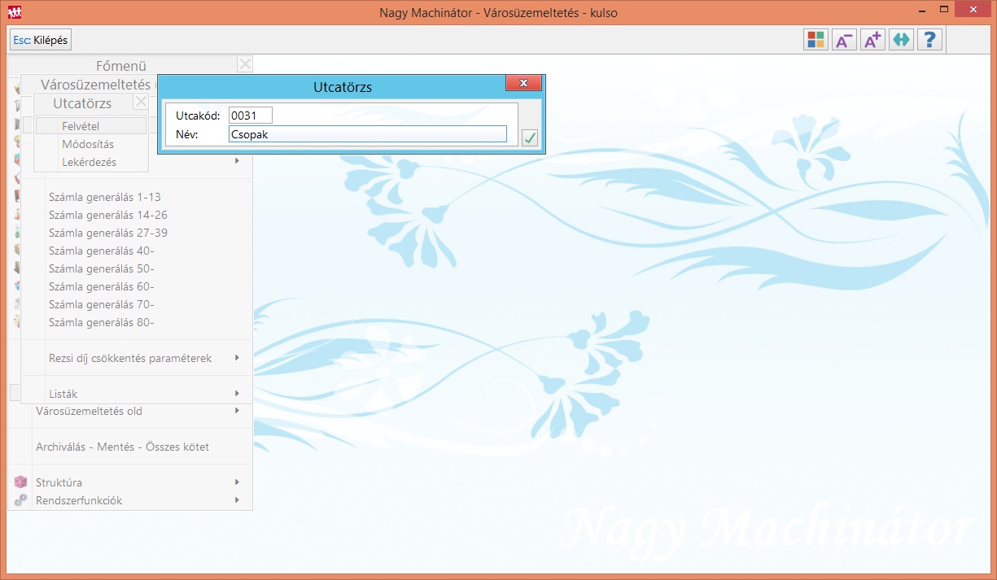Image resolution: width=997 pixels, height=580 pixels.
Task: Click into the Név field containing Csopak
Action: [368, 134]
